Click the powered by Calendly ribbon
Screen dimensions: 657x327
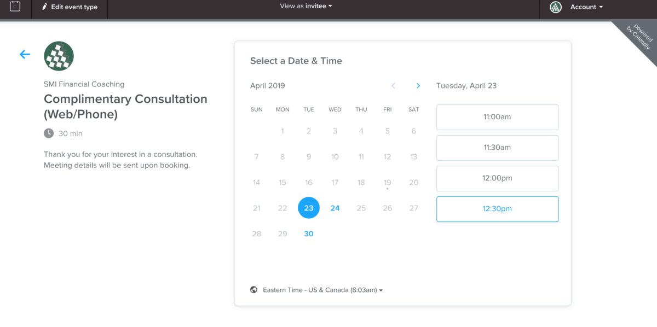coord(638,37)
